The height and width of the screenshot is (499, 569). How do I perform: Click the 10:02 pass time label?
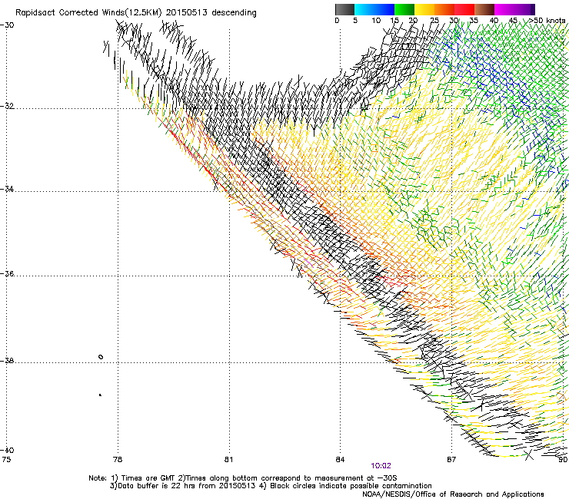381,466
